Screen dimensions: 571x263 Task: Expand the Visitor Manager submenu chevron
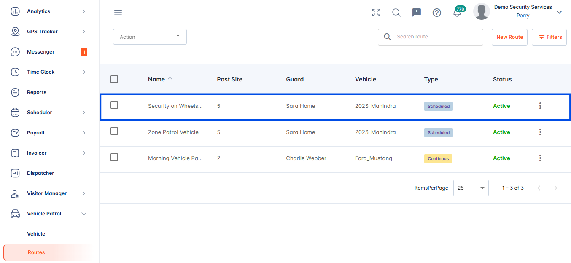(x=84, y=193)
